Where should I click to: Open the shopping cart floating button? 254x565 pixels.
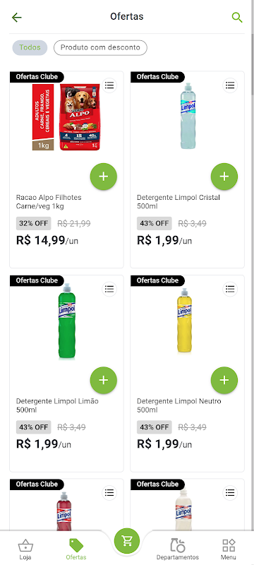tap(126, 541)
